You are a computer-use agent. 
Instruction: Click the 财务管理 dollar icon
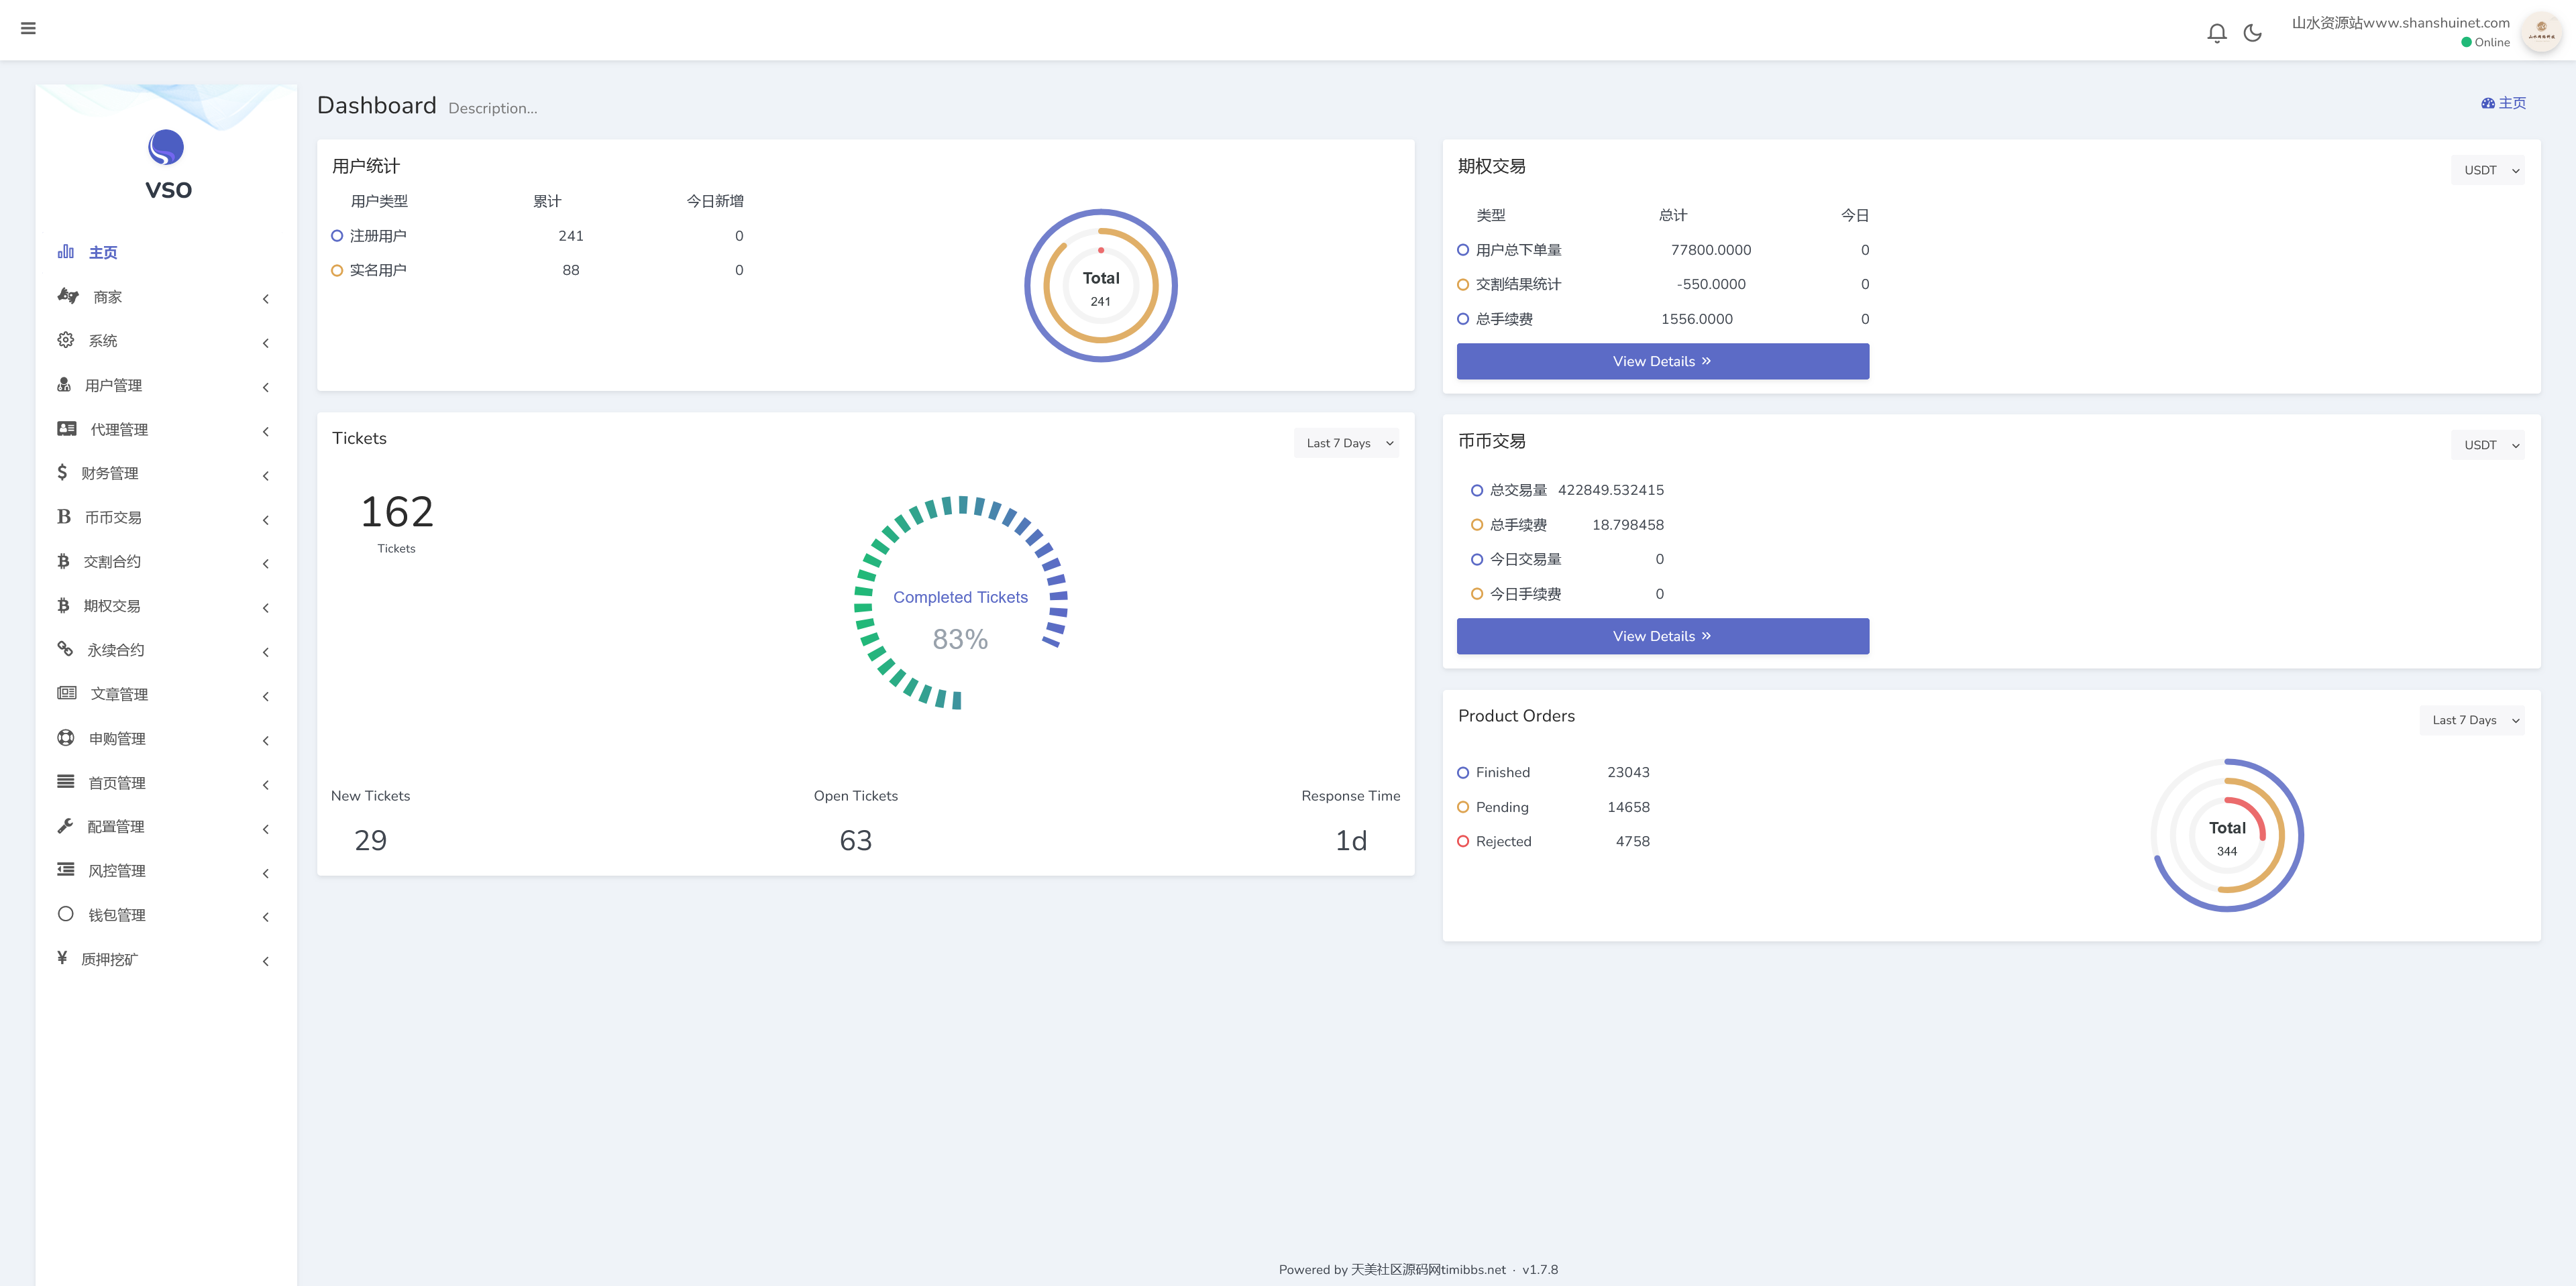(x=62, y=473)
